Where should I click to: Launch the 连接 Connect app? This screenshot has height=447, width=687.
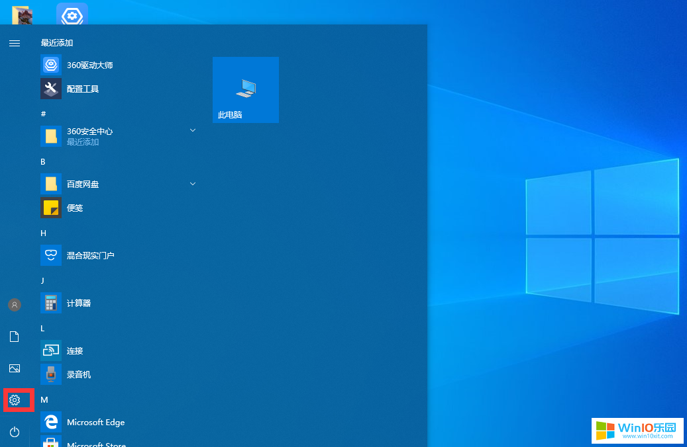click(x=75, y=351)
